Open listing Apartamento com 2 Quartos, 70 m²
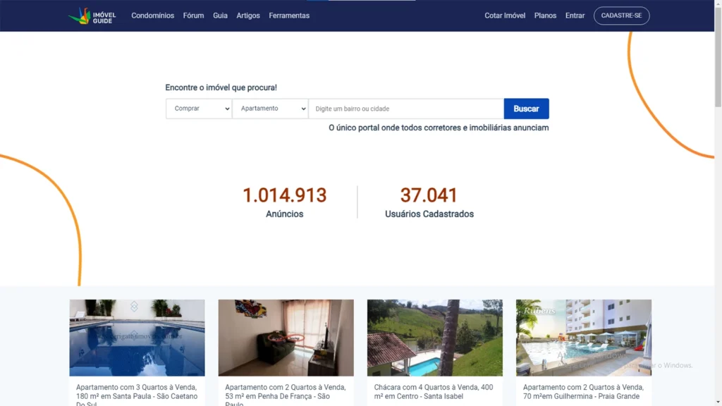Viewport: 722px width, 406px height. click(x=583, y=392)
